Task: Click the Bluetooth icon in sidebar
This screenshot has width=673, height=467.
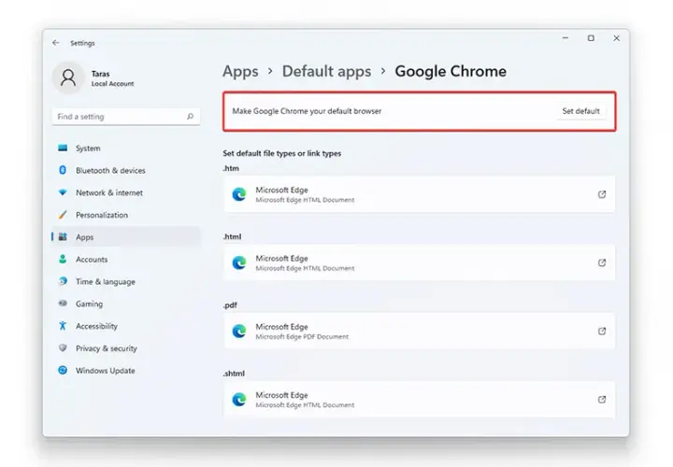Action: pos(63,170)
